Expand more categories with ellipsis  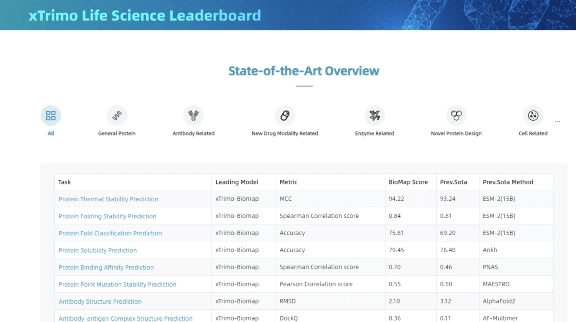558,121
